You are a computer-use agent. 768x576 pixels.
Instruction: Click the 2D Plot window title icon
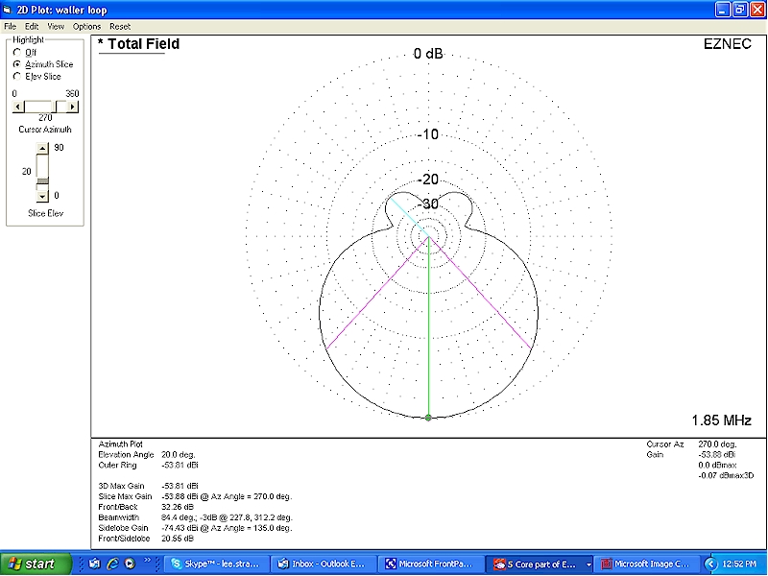[x=9, y=9]
